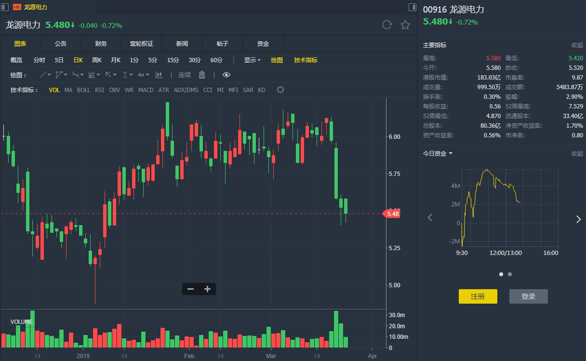Click the chart zoom out minus button
Image resolution: width=586 pixels, height=361 pixels.
(190, 289)
